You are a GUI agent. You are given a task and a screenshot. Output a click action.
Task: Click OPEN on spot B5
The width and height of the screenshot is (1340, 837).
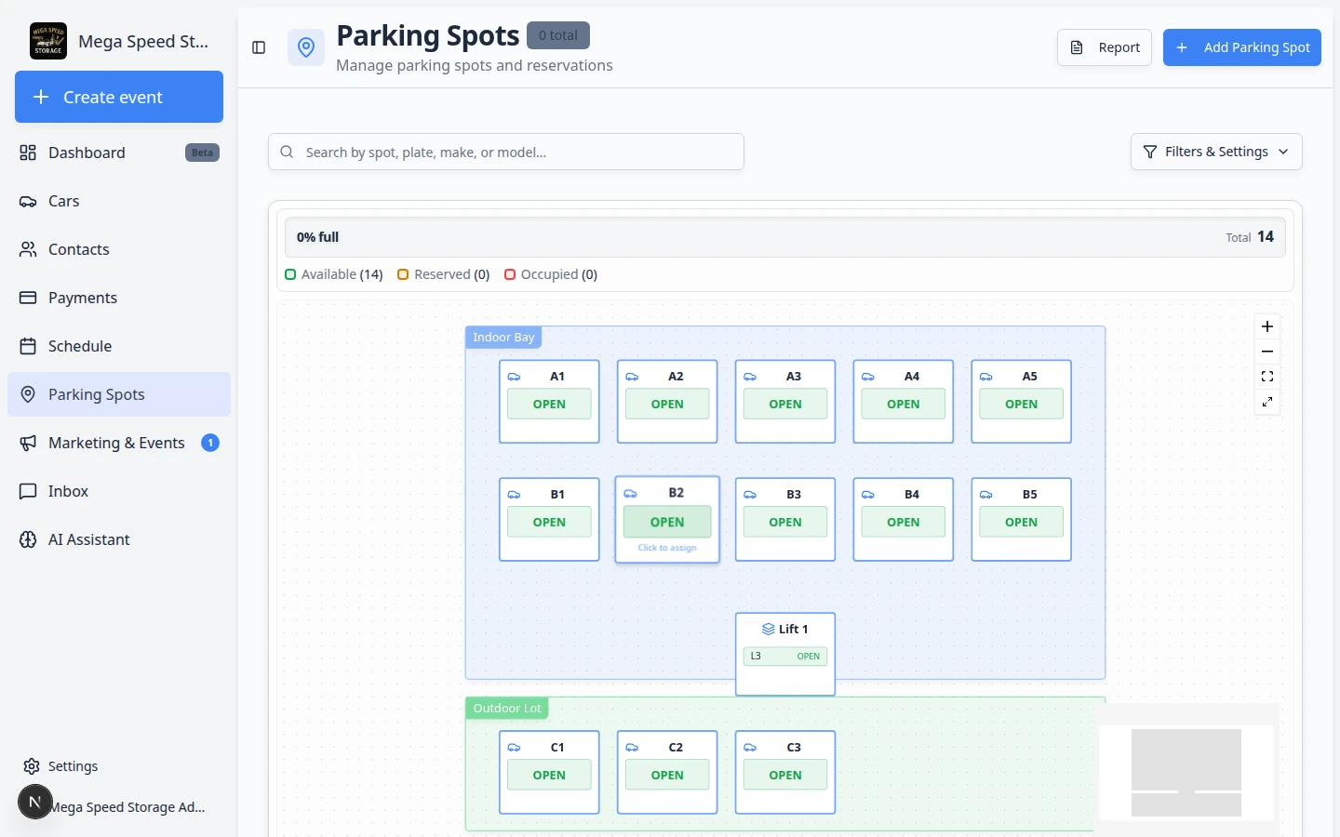click(x=1022, y=523)
